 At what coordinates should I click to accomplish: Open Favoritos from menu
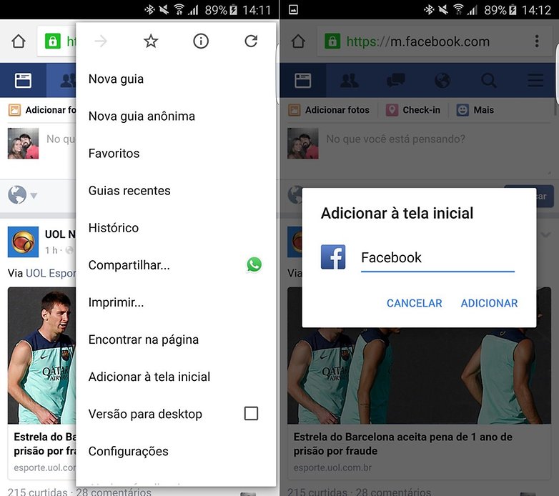[x=176, y=154]
